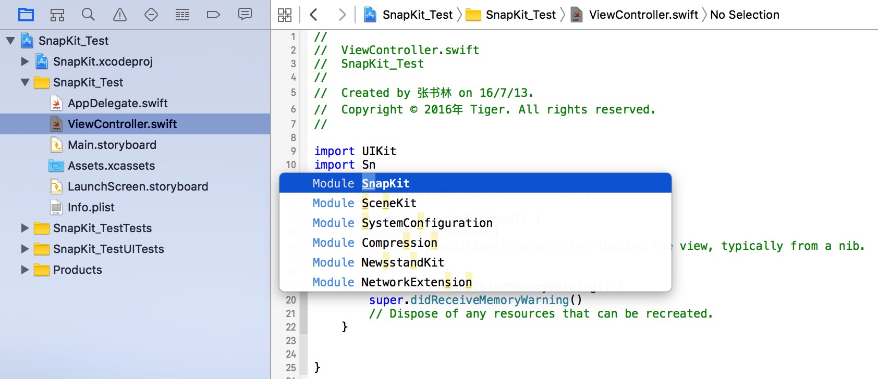Choose Module Compression completion
Screen dimensions: 878x379
click(x=475, y=243)
